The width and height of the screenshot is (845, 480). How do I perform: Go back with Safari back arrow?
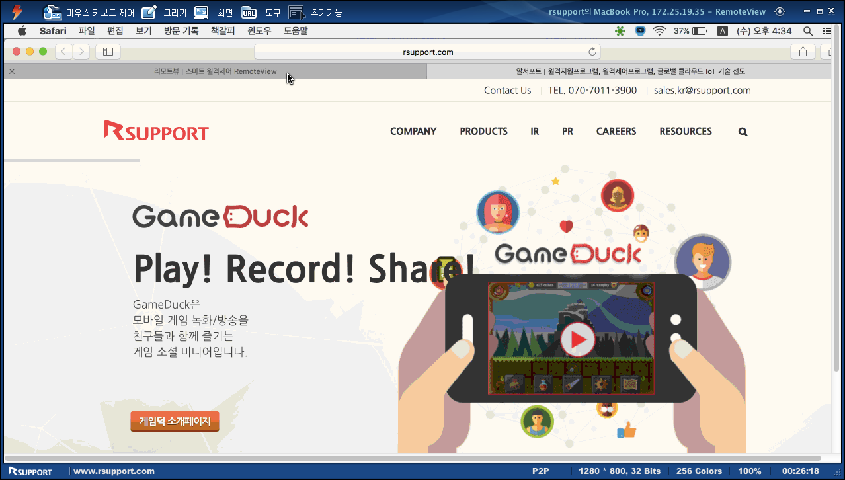click(63, 51)
